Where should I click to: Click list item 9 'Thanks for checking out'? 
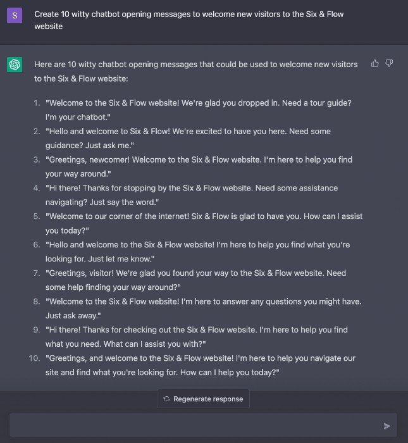click(x=197, y=337)
